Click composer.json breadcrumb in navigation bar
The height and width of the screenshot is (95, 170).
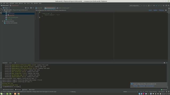pyautogui.click(x=14, y=6)
